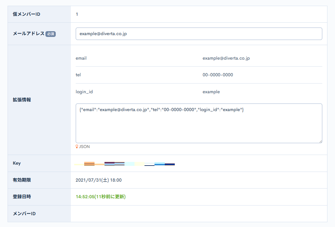Click the 仮メンバーID row header
Image resolution: width=335 pixels, height=227 pixels.
27,14
